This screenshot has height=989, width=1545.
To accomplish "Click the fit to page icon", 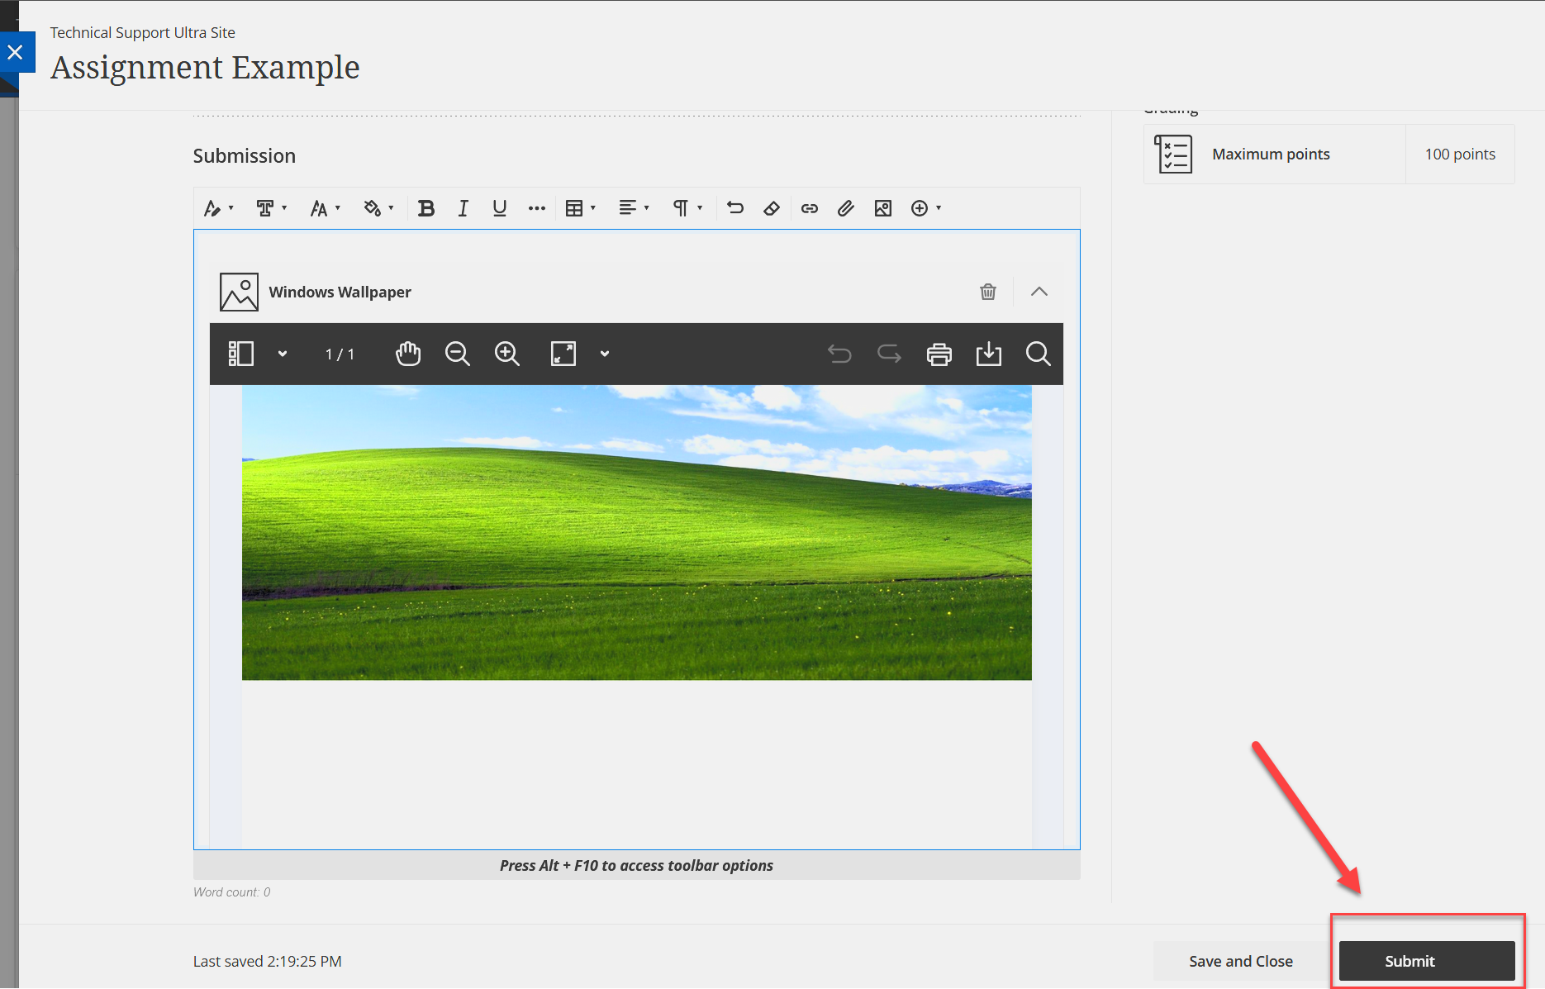I will [x=563, y=354].
